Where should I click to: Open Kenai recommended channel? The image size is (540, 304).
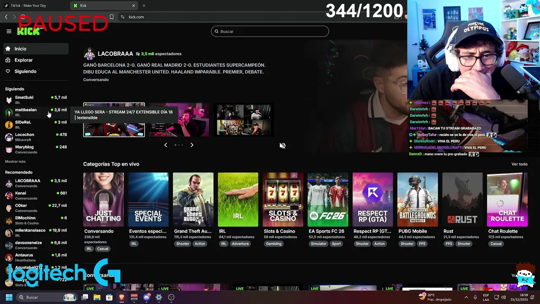(36, 195)
